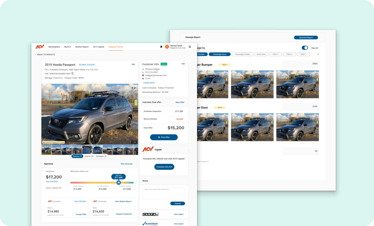
Task: Click the Final Offer $15,200 amount
Action: point(176,128)
